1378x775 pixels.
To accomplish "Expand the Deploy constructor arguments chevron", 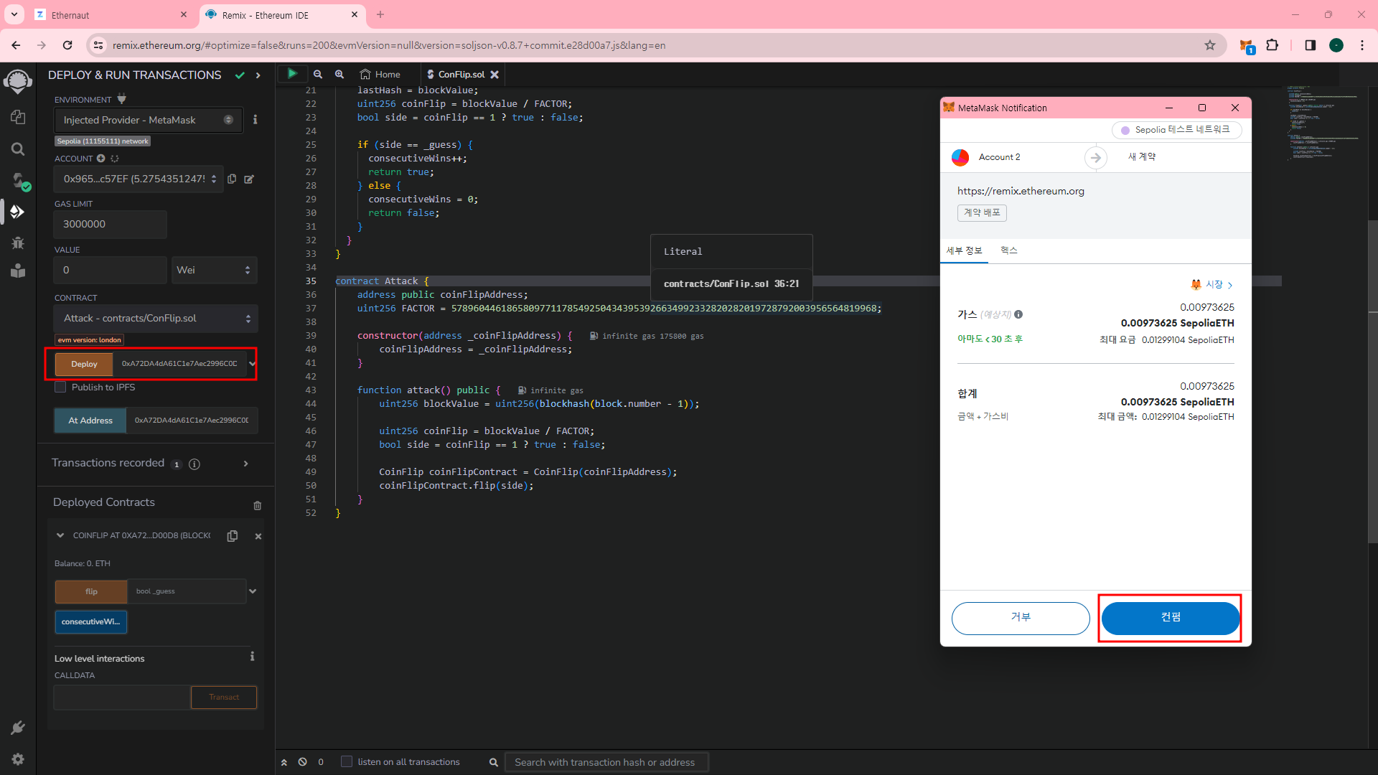I will 252,364.
